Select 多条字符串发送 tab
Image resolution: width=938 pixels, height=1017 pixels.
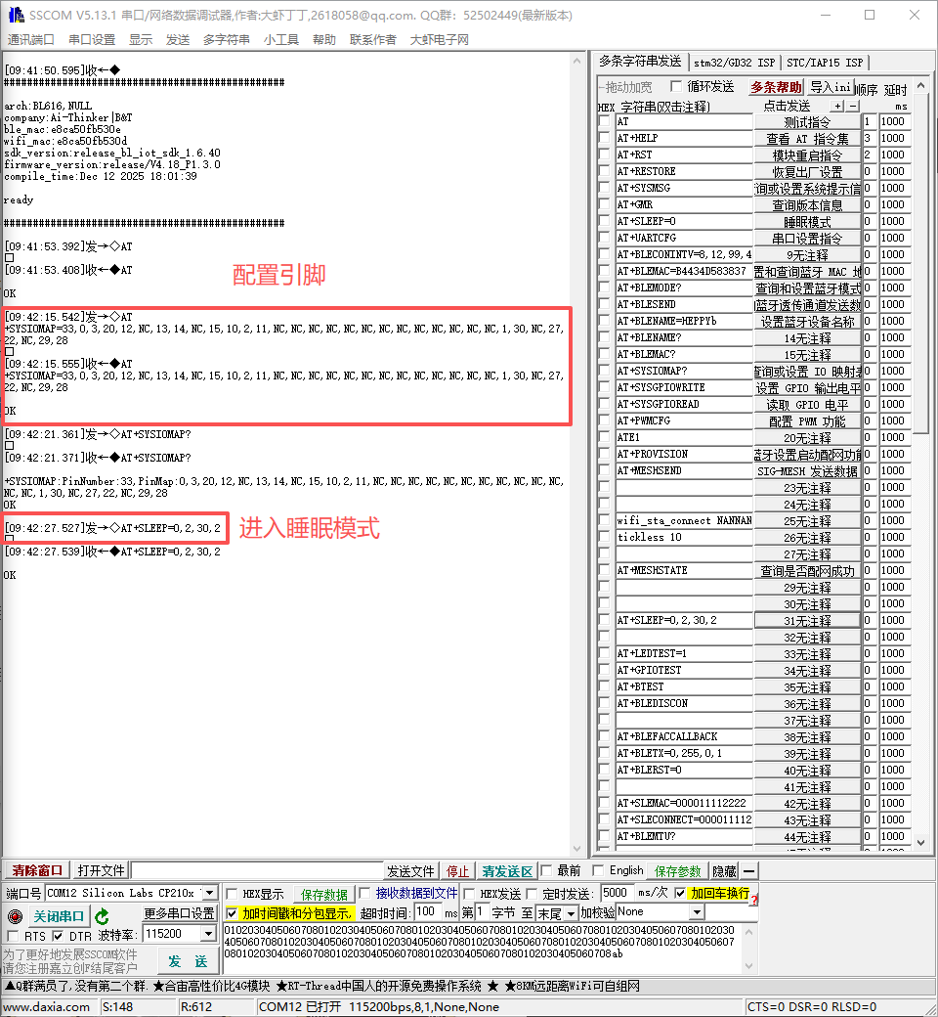tap(640, 61)
